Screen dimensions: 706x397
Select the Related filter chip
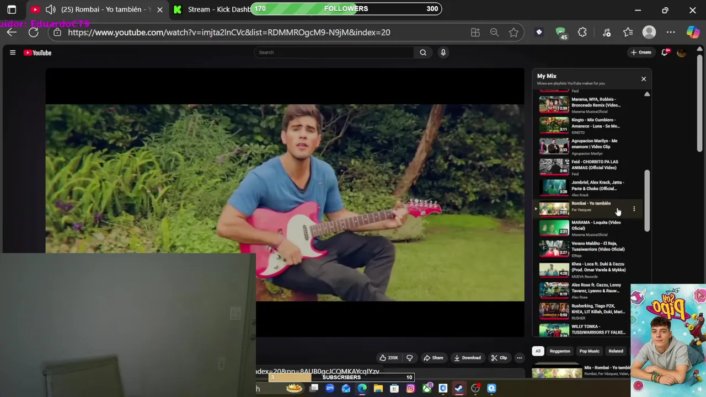tap(616, 351)
